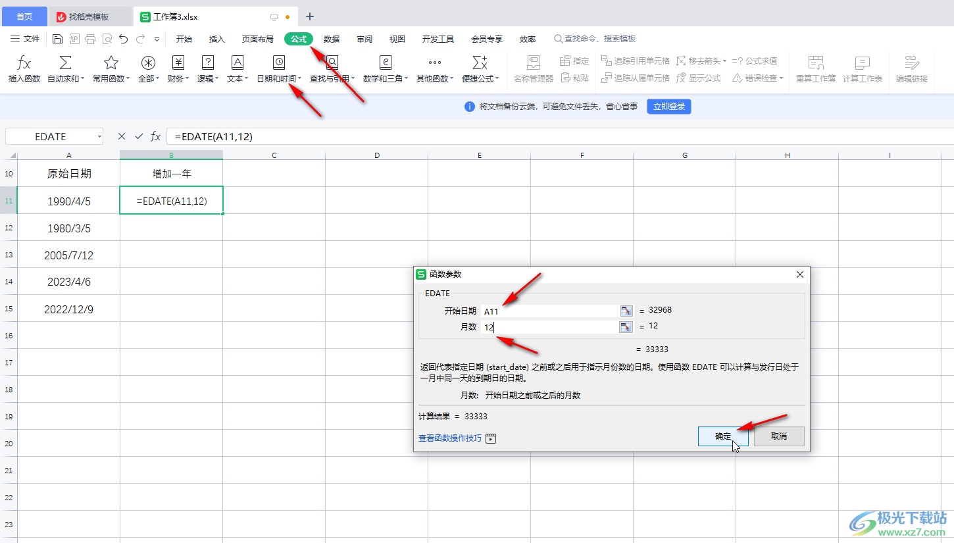Click the Trace Dependents 追踪从属单元格 button
Image resolution: width=954 pixels, height=543 pixels.
[x=636, y=78]
